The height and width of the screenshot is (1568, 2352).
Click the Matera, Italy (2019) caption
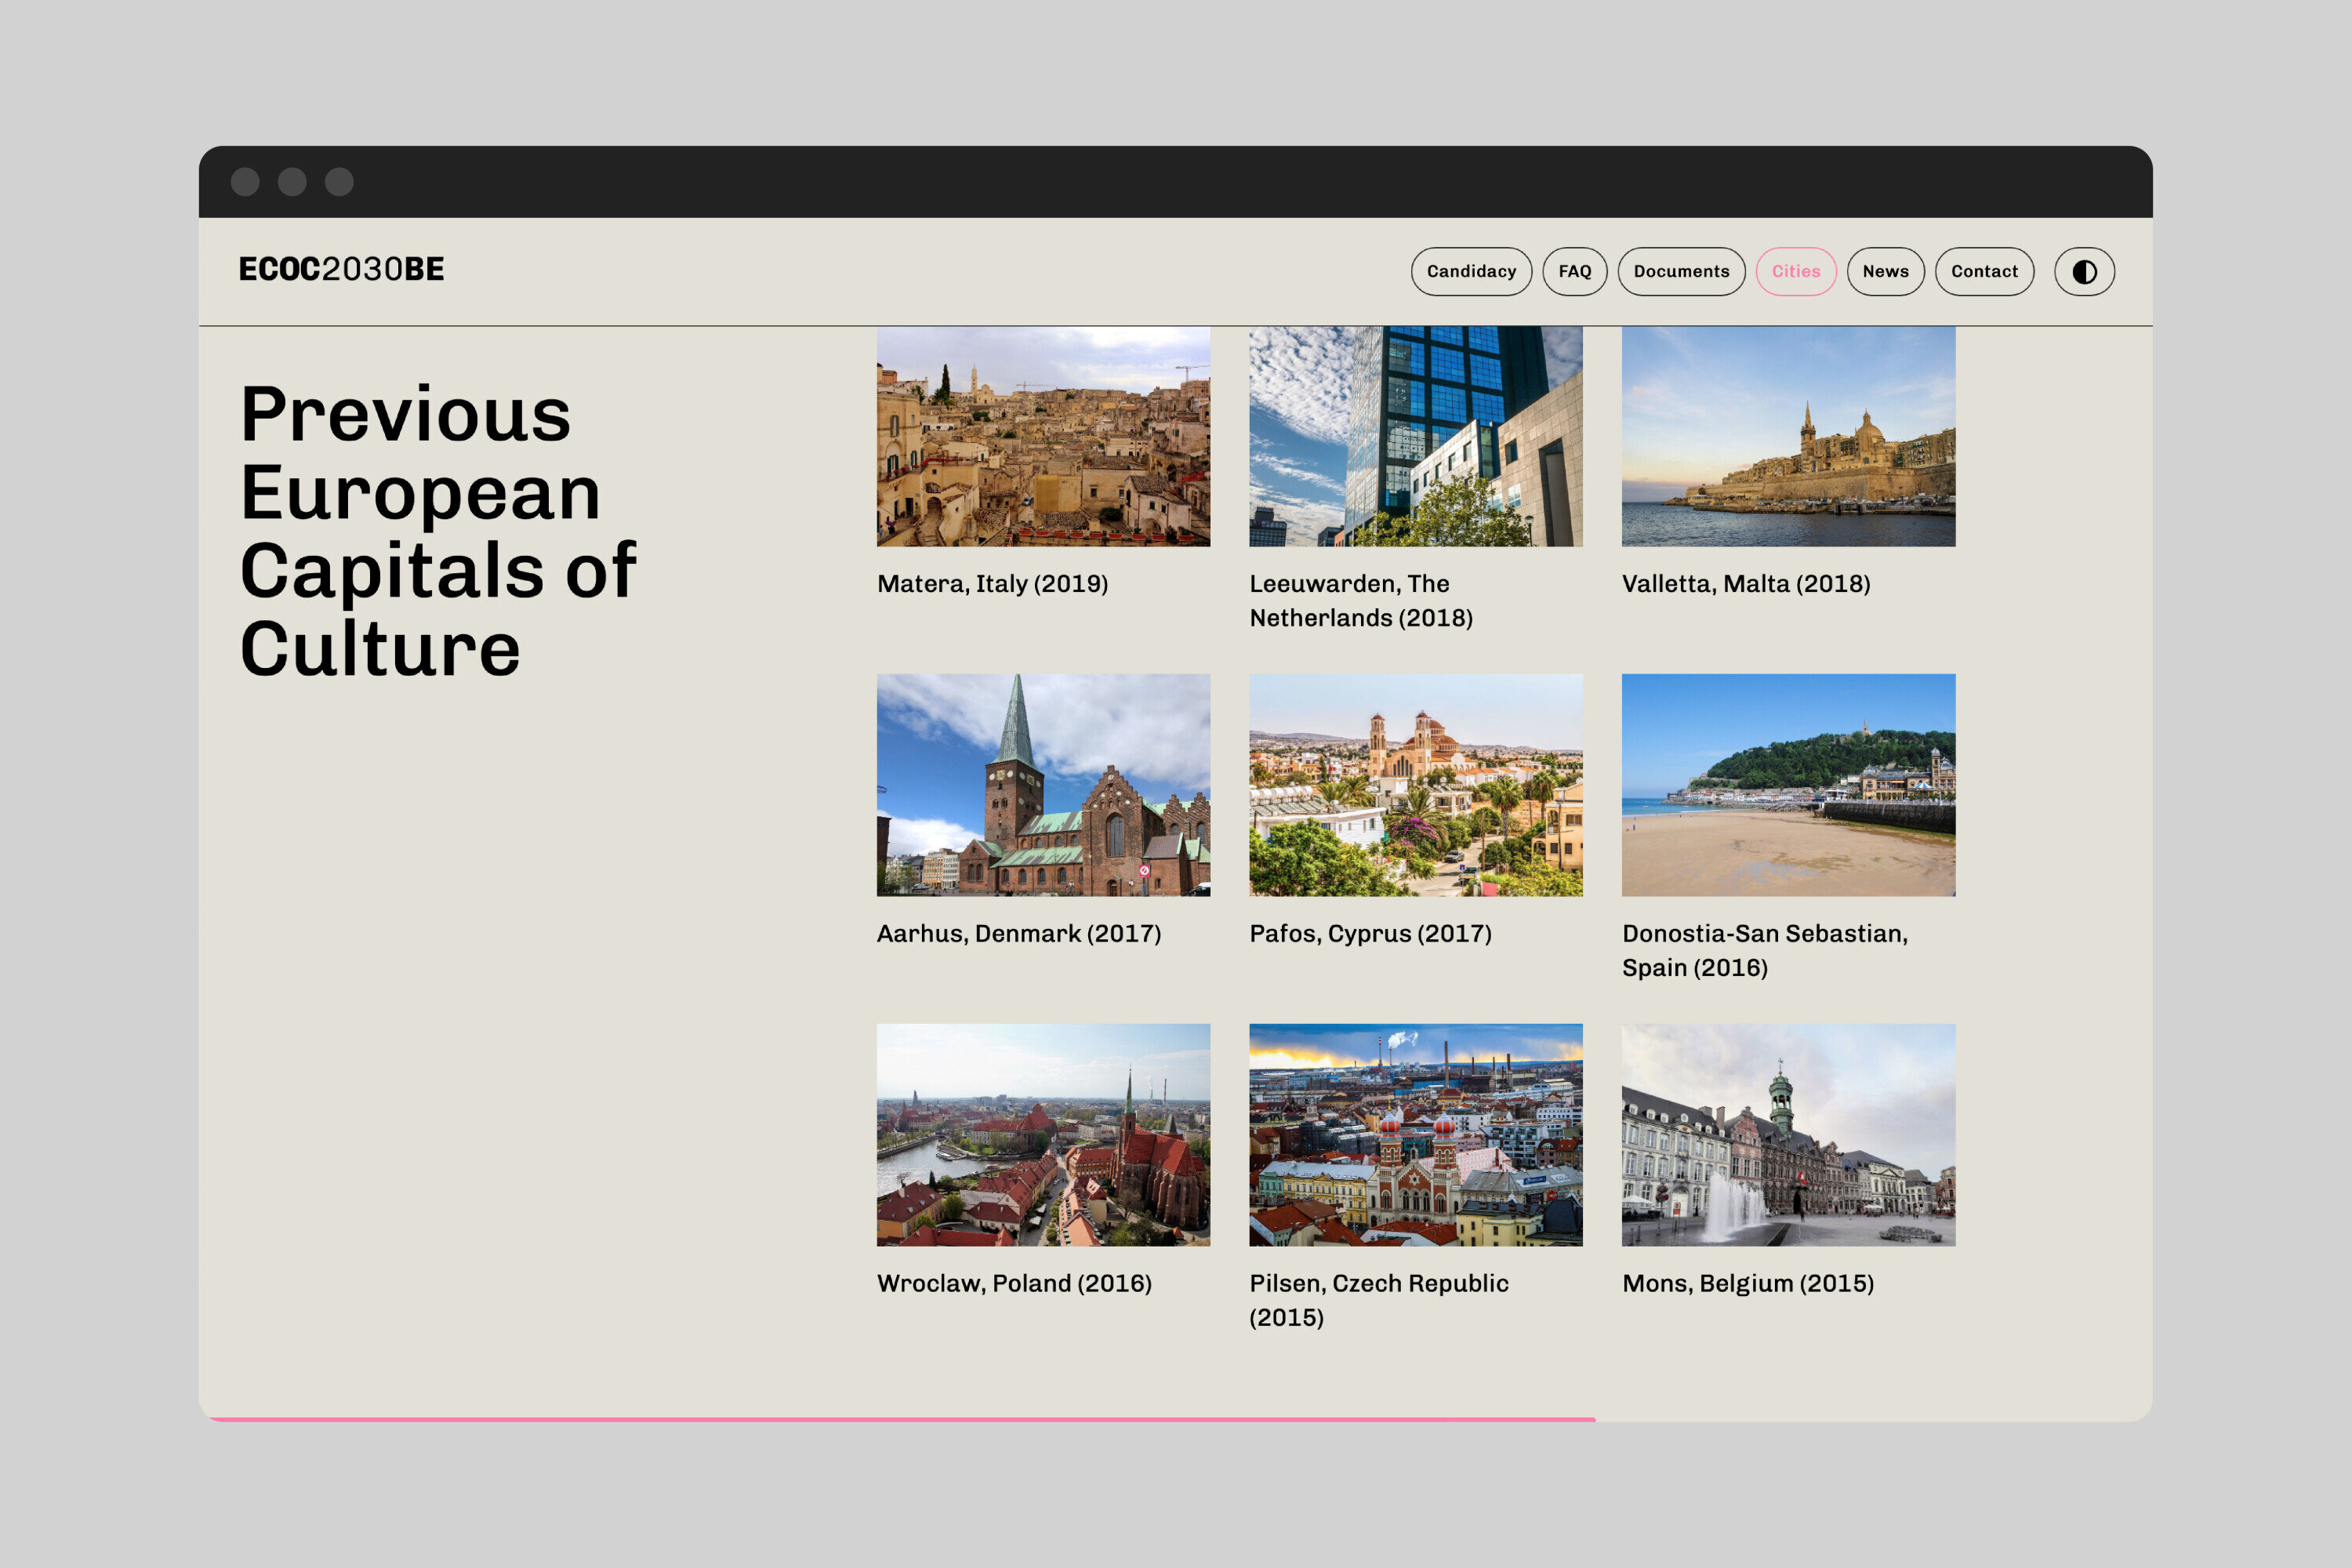[x=992, y=584]
